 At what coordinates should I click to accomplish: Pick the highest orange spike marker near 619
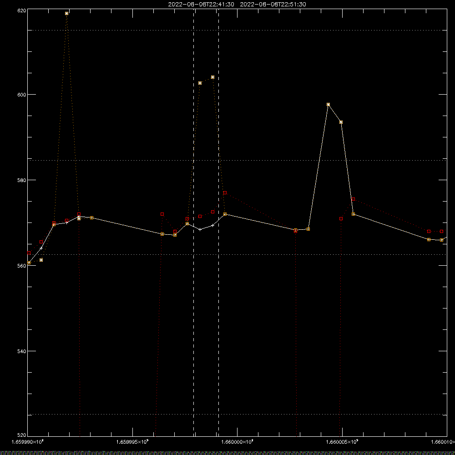click(67, 13)
